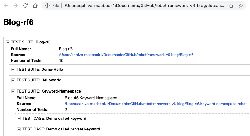Collapse the Blog-rf6 test suite
The image size is (250, 136).
point(8,42)
